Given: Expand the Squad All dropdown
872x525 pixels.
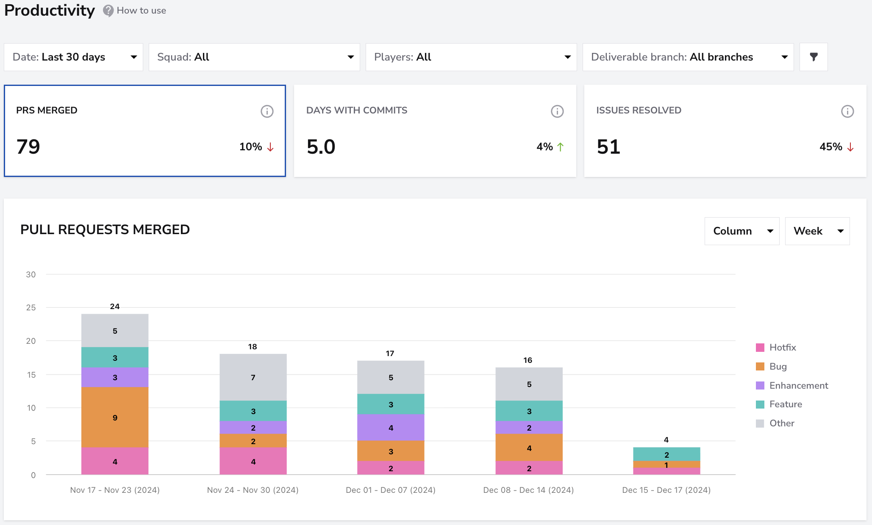Looking at the screenshot, I should point(254,57).
